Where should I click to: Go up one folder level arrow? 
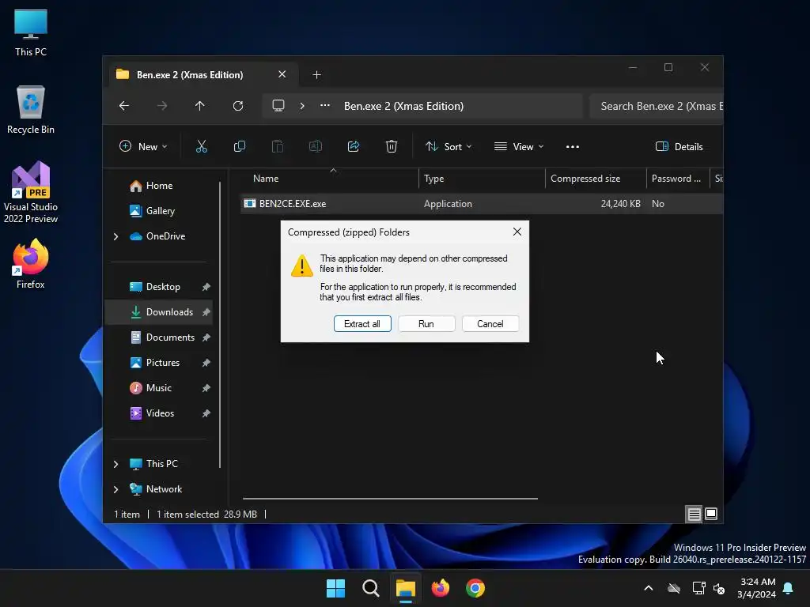(200, 106)
